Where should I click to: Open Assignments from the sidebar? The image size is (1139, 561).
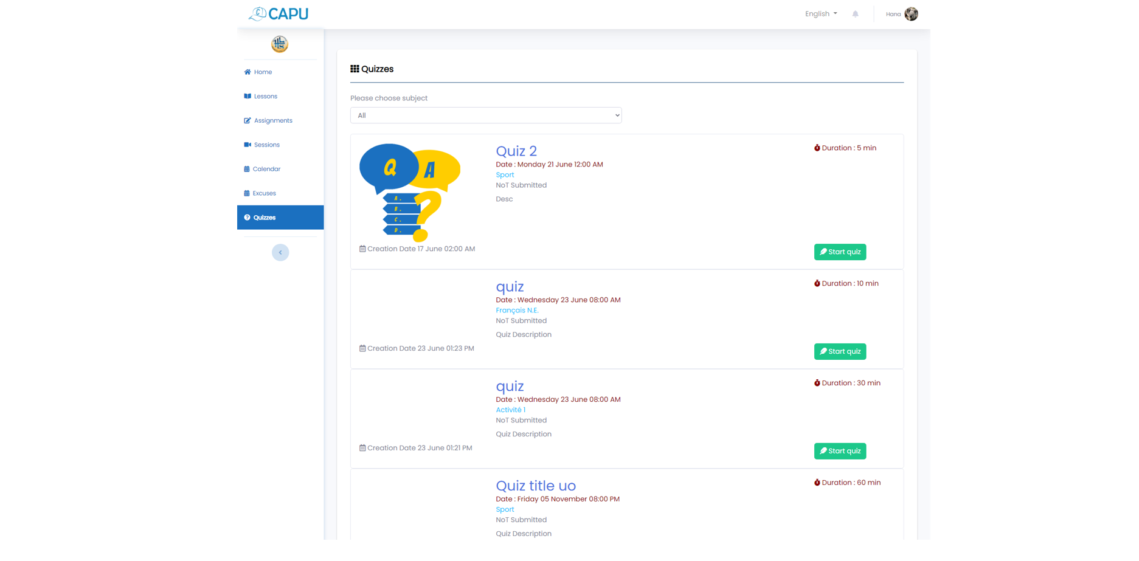pyautogui.click(x=280, y=120)
